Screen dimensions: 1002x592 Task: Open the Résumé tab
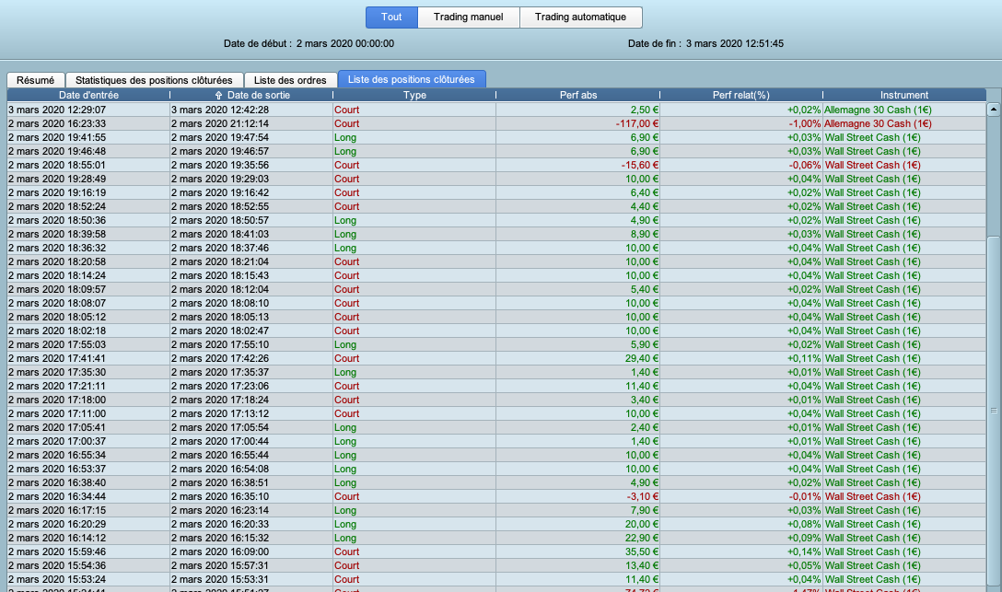tap(35, 80)
